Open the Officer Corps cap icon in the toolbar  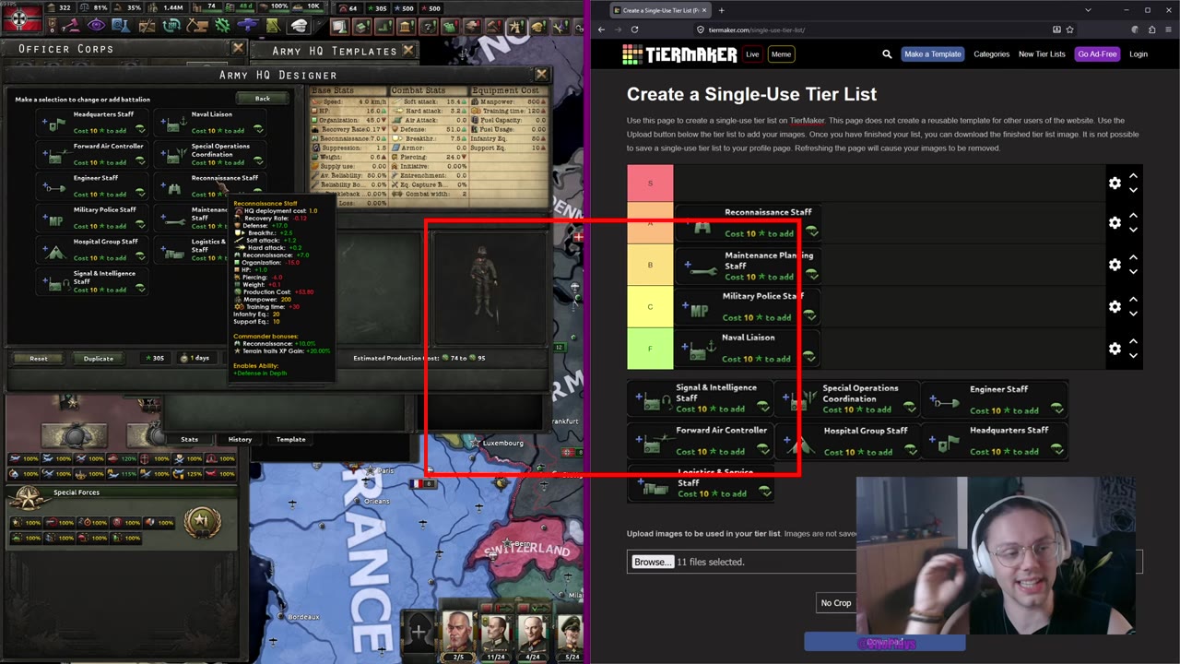click(x=298, y=27)
